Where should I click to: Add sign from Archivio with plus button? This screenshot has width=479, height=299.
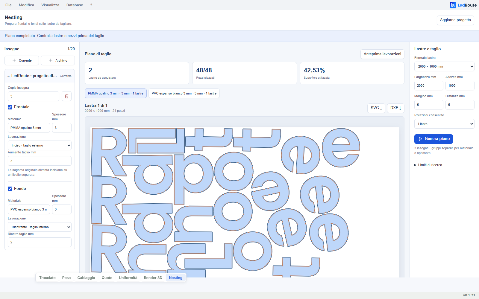(58, 60)
